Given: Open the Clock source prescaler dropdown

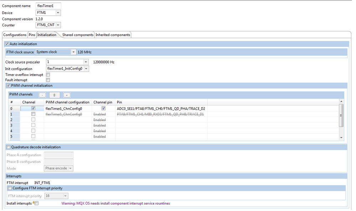Looking at the screenshot, I should coord(67,62).
